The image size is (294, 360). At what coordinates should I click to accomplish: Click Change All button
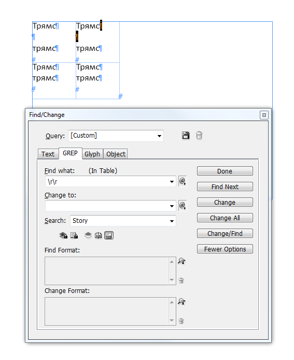[225, 218]
